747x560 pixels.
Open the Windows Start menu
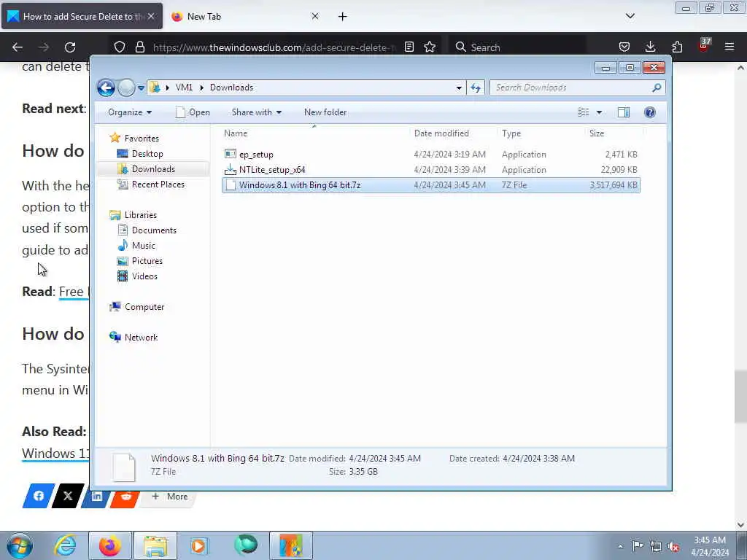[x=19, y=545]
